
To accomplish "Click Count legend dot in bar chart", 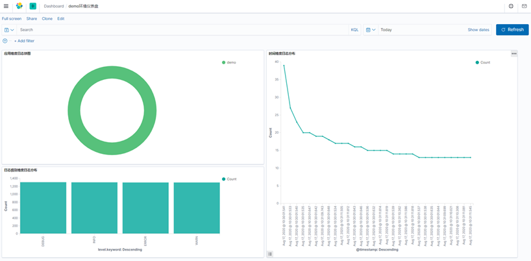I will click(223, 179).
